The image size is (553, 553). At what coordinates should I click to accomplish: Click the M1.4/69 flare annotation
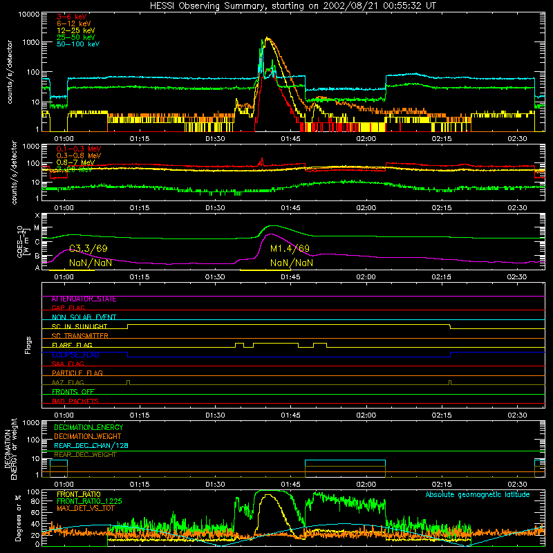(x=290, y=249)
